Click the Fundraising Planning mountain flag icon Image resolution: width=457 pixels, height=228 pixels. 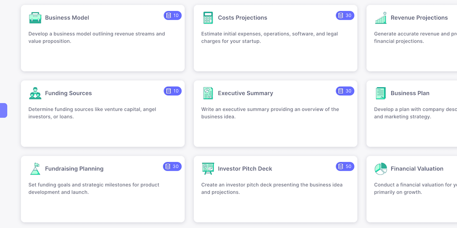coord(35,169)
